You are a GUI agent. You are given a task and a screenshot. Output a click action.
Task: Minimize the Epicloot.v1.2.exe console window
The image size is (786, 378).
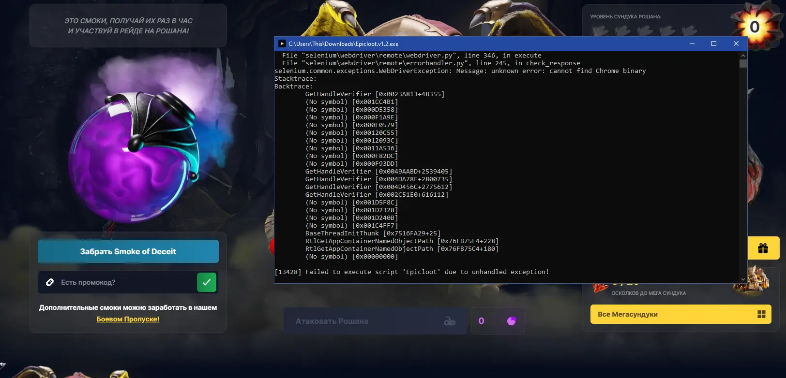pos(692,44)
